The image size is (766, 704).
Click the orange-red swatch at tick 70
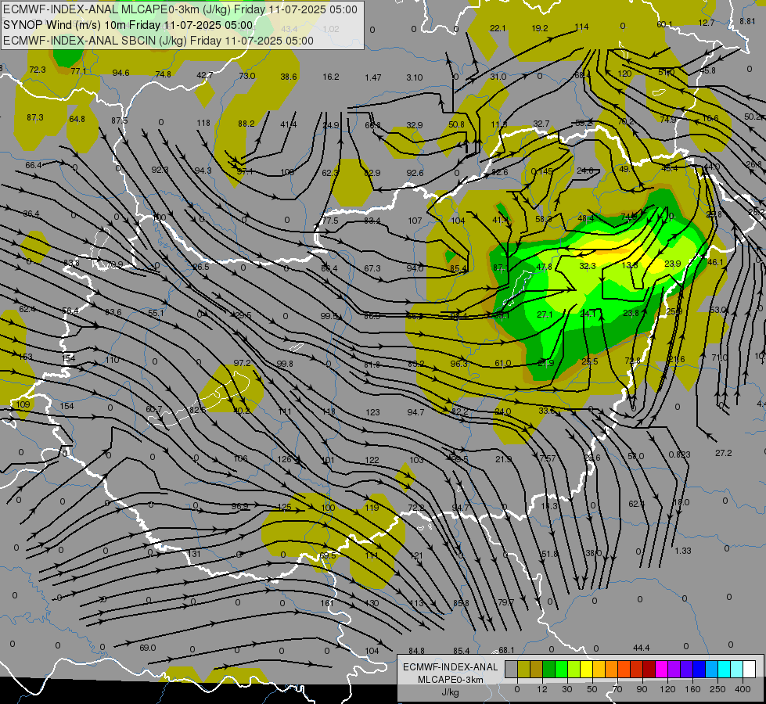click(x=624, y=670)
